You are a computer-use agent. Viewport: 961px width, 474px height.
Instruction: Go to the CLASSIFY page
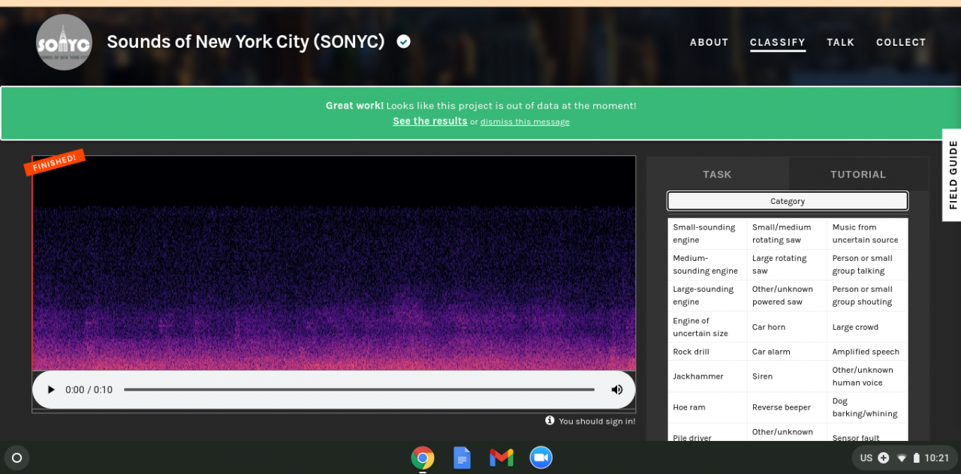coord(778,43)
